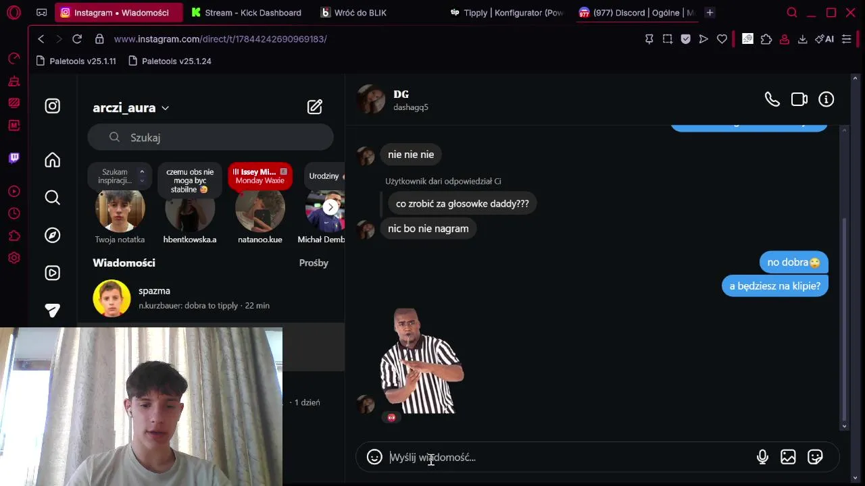
Task: Open the extensions cube icon
Action: pos(766,39)
